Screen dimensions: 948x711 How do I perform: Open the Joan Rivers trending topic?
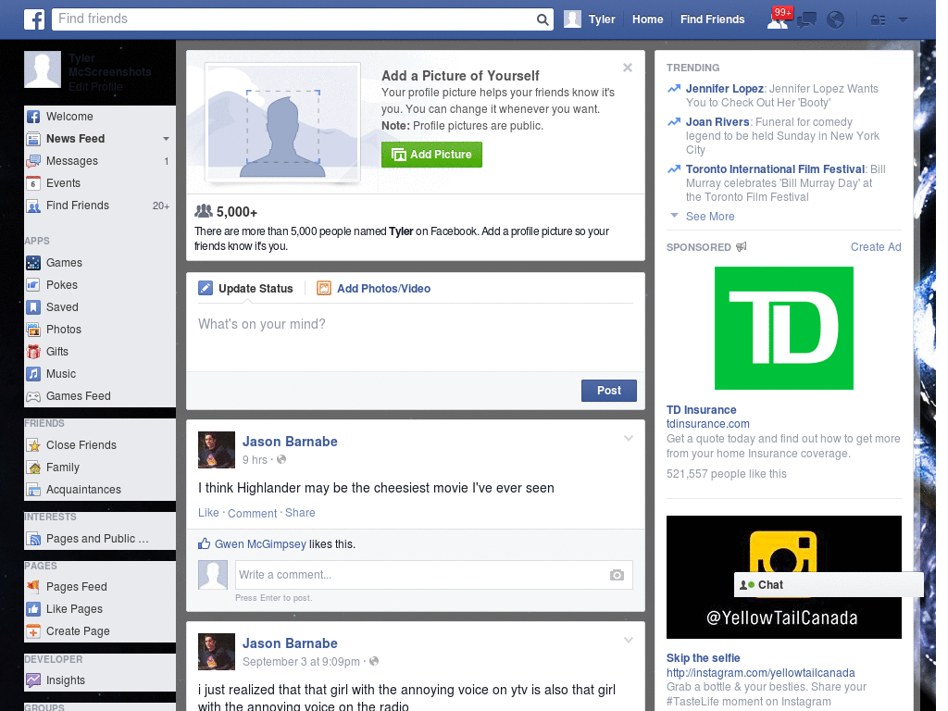point(717,122)
